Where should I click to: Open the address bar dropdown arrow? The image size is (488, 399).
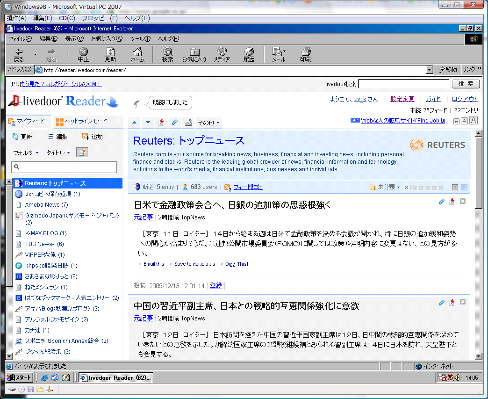click(430, 70)
